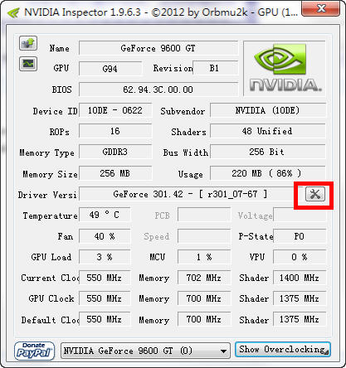Select the GPU Load field
346x368 pixels.
105,257
